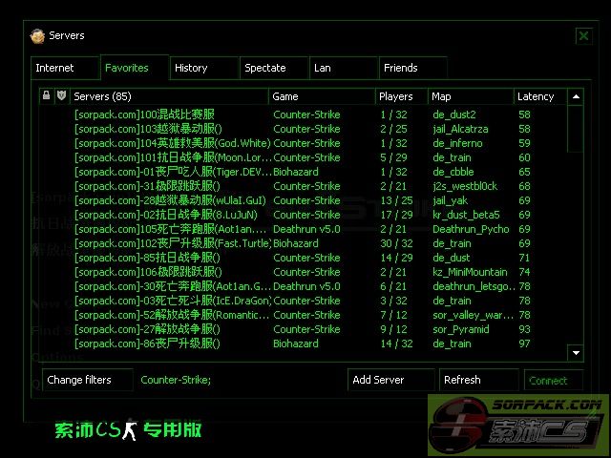Select server [sorpack.com]-85 row
This screenshot has height=458, width=611.
click(x=303, y=258)
